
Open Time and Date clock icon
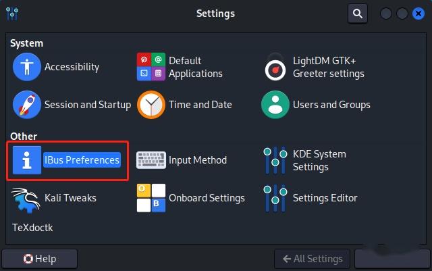151,105
